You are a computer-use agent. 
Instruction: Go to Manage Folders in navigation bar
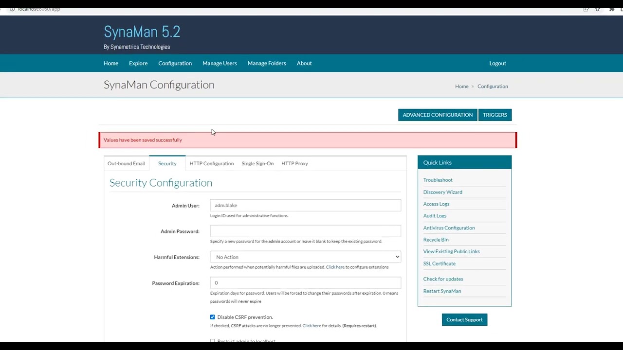pyautogui.click(x=267, y=63)
